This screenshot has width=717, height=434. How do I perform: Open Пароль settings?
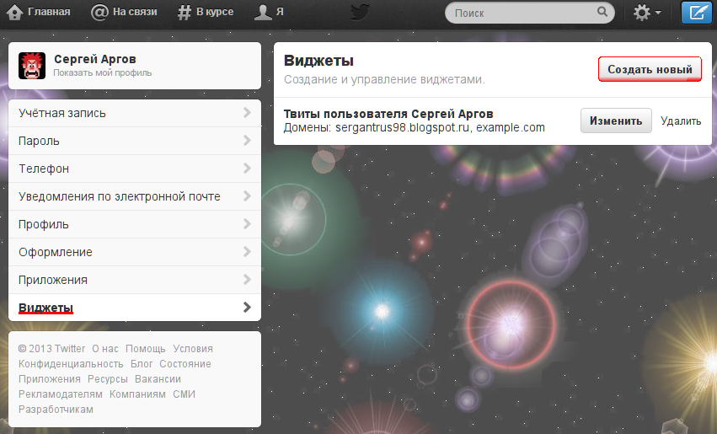tap(135, 141)
